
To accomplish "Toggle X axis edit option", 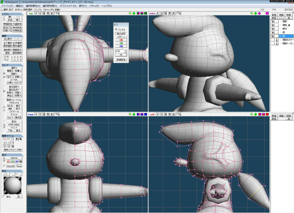I will (5, 139).
